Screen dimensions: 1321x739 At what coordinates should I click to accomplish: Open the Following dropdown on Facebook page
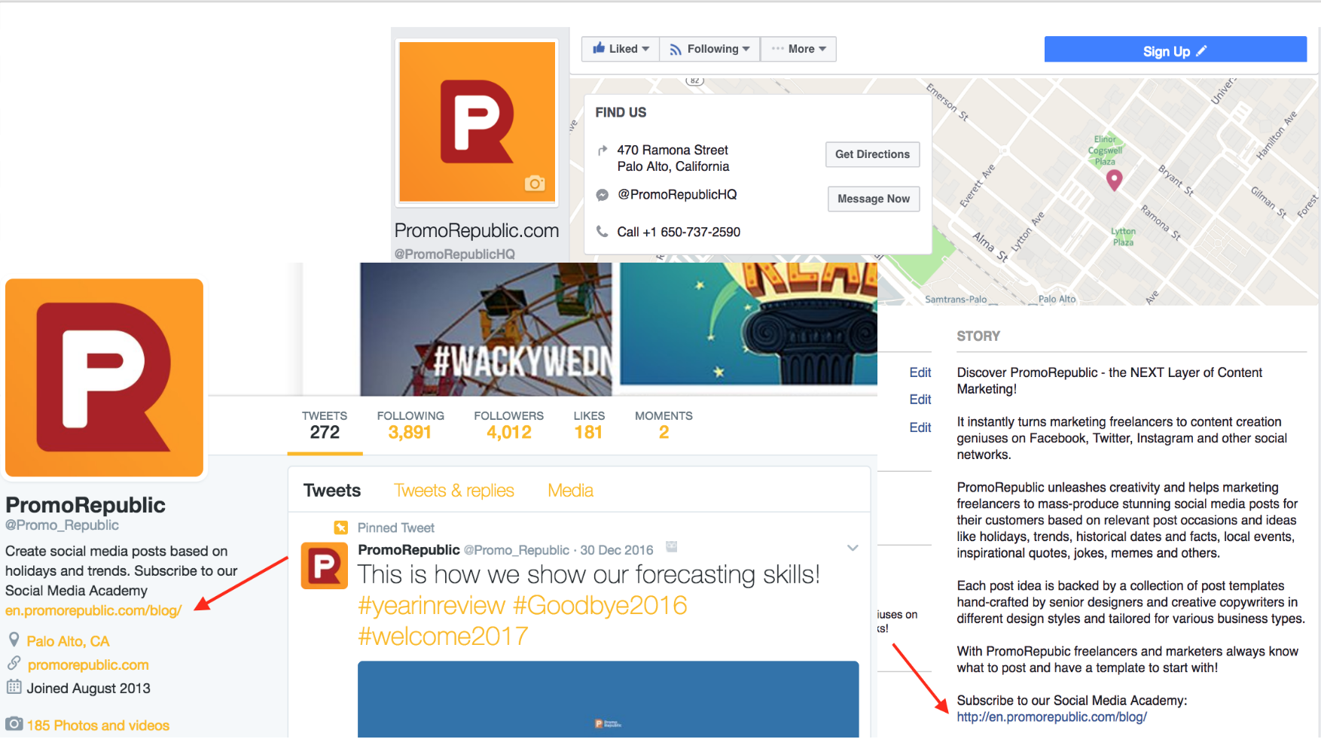(709, 49)
